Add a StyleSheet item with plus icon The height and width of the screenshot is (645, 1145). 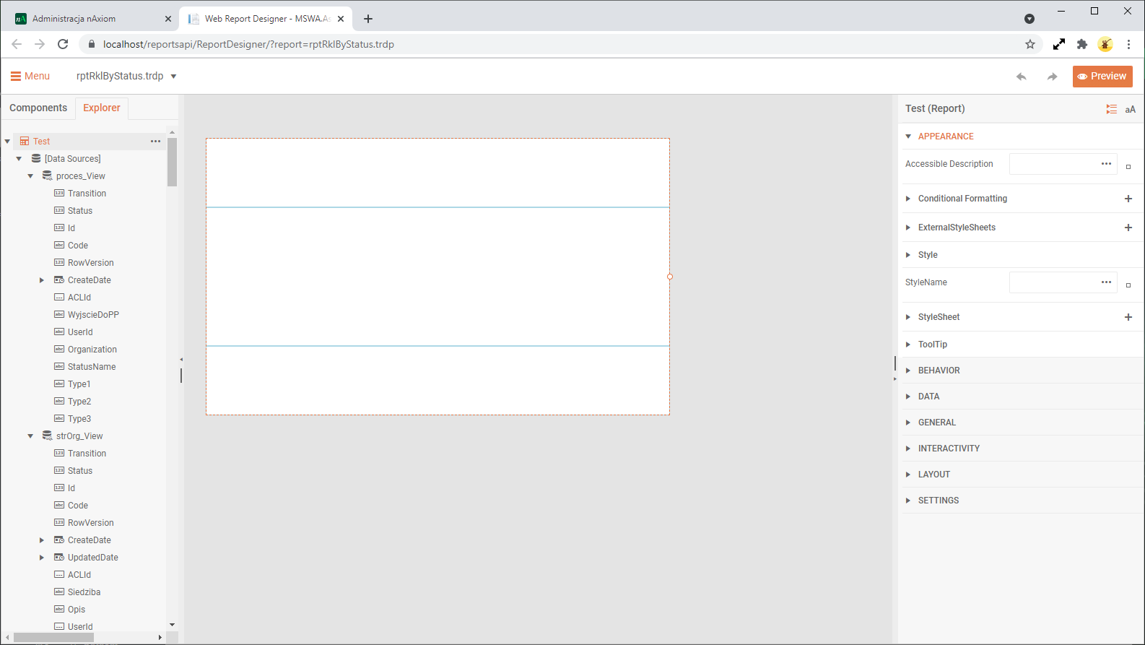(1128, 317)
